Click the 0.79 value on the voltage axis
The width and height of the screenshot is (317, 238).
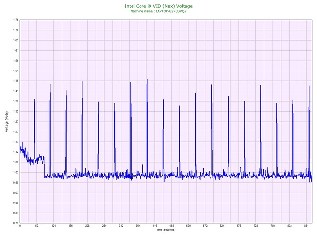point(16,223)
